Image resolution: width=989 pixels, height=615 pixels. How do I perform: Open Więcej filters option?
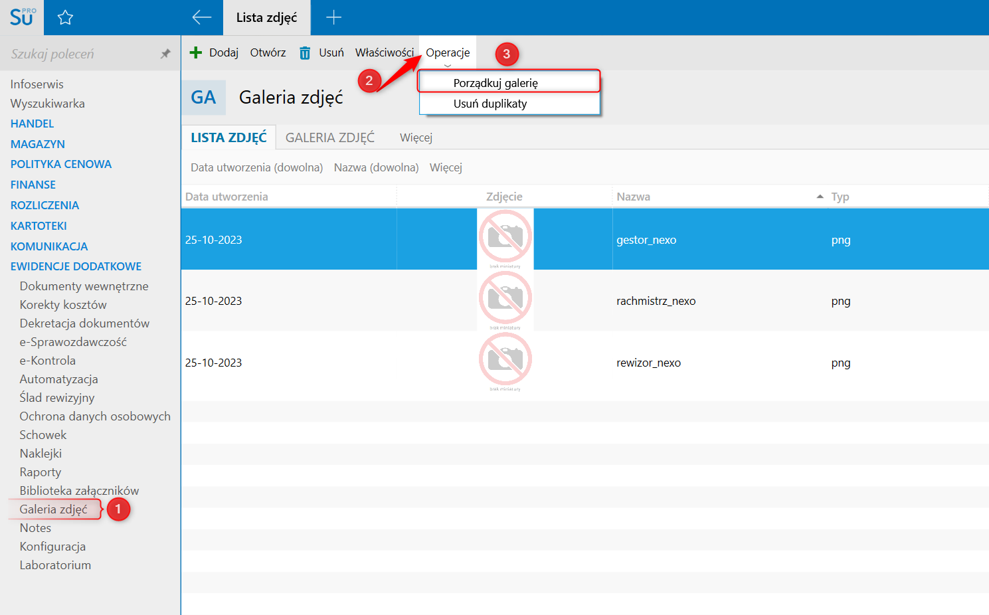point(446,167)
